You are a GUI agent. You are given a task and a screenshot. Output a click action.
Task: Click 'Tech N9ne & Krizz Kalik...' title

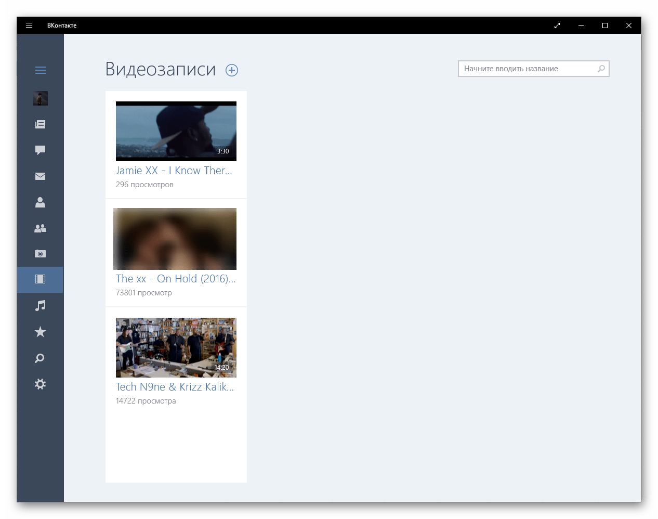(x=175, y=387)
